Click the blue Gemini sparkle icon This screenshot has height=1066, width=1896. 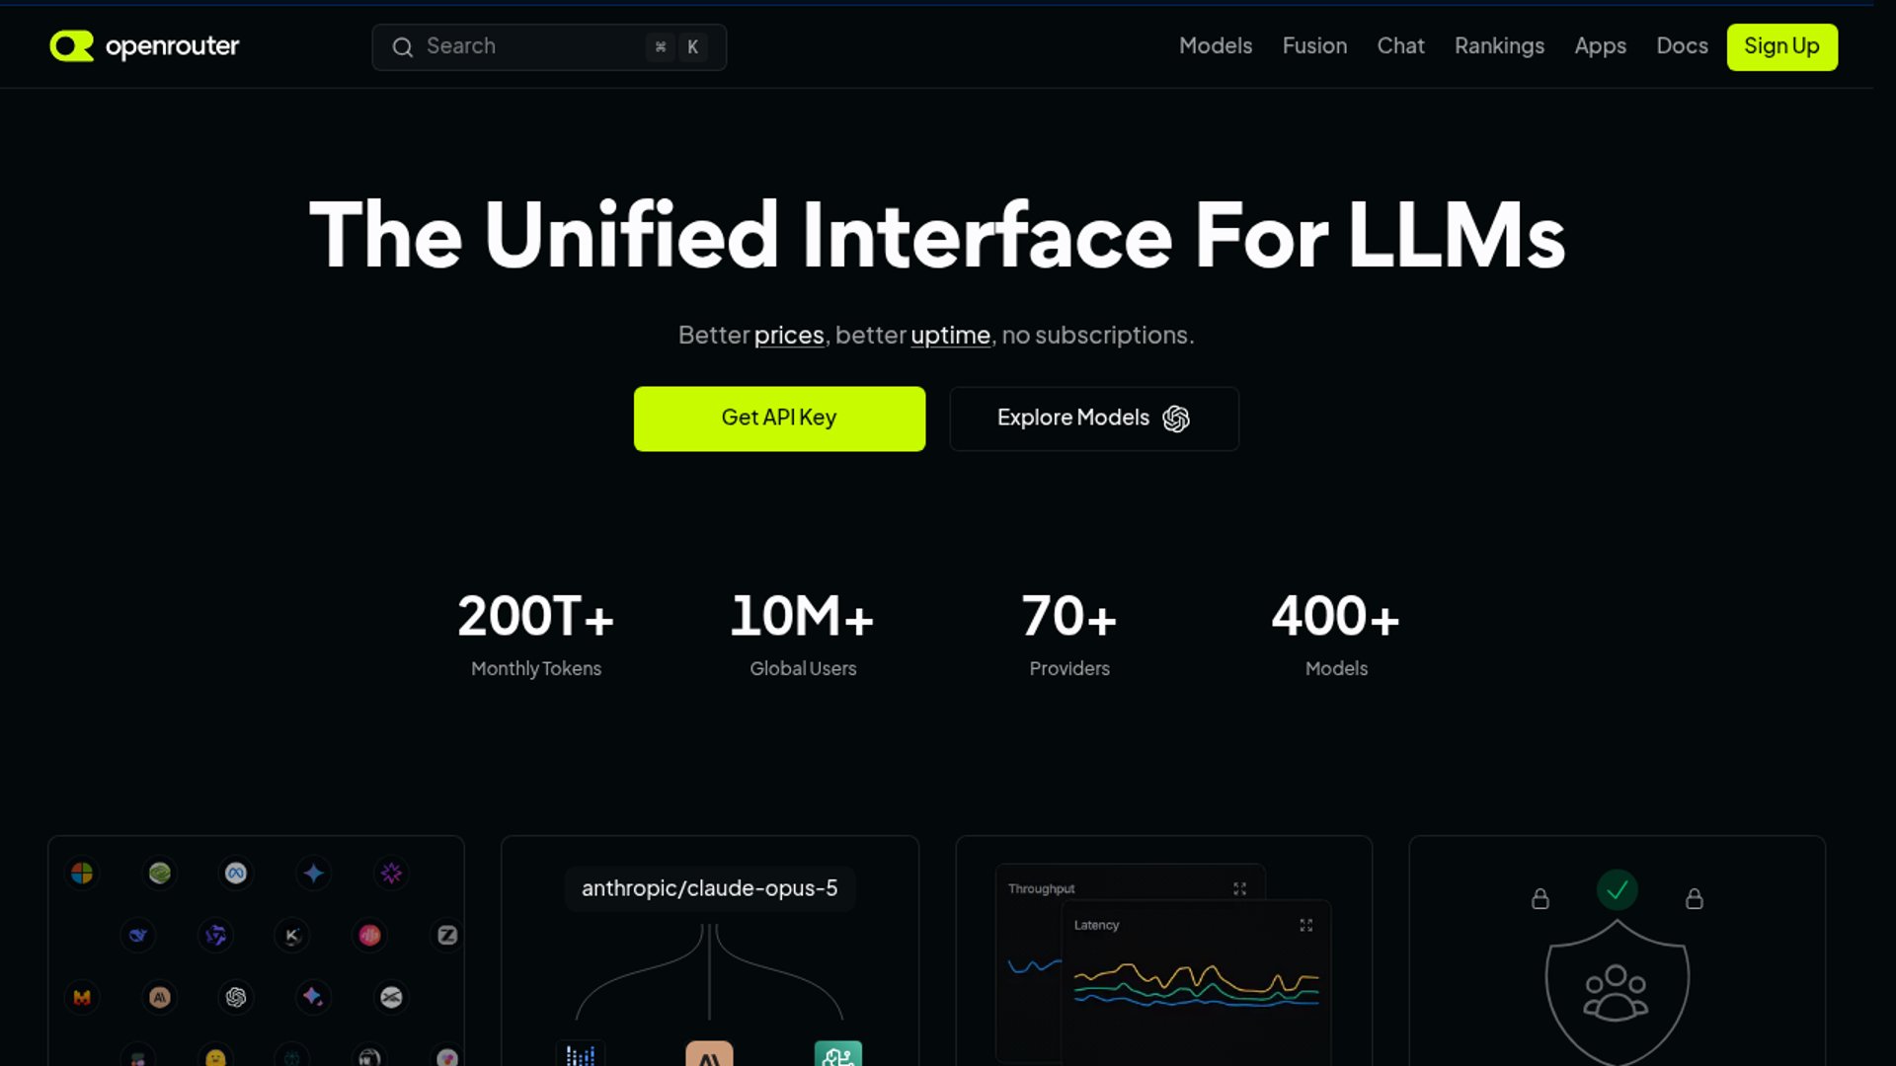[x=313, y=873]
